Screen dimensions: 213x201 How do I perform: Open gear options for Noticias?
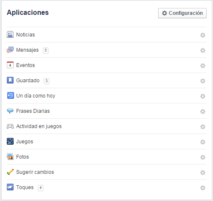tap(203, 35)
